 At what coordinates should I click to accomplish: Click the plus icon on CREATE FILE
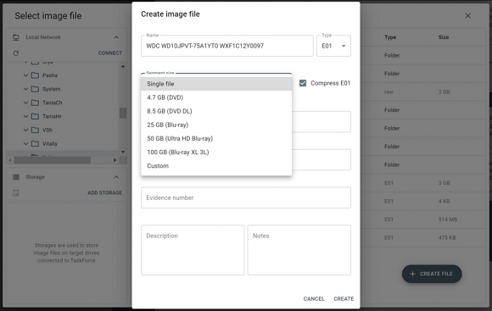[412, 274]
